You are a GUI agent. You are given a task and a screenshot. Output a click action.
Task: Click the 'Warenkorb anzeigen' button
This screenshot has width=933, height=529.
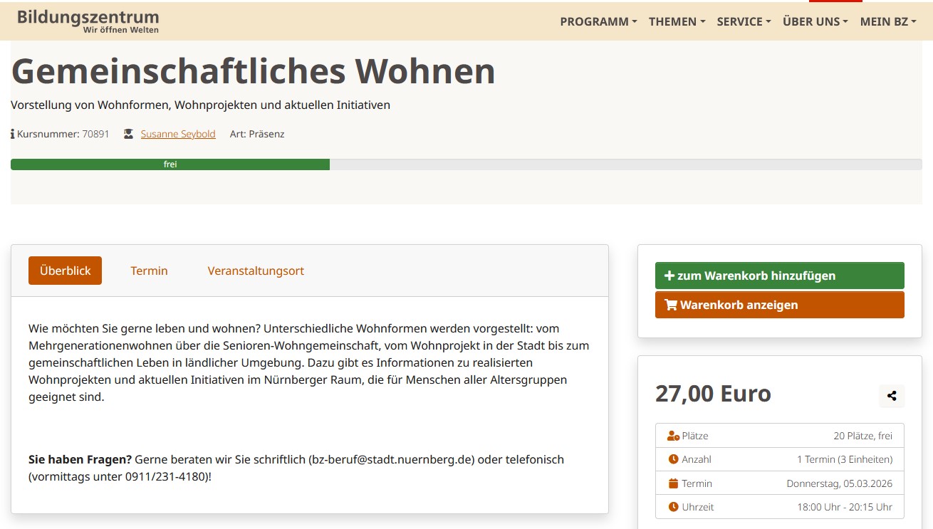point(779,305)
